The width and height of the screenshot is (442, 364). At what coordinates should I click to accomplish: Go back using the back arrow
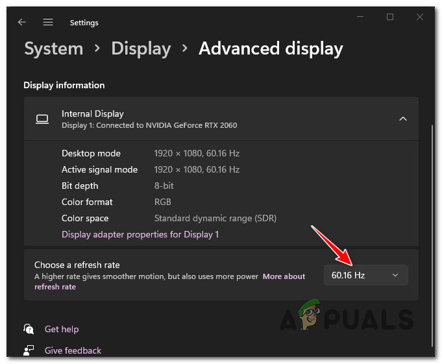pos(22,22)
